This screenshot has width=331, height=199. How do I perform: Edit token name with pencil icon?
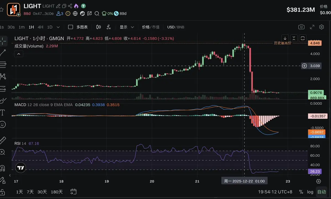pos(58,6)
